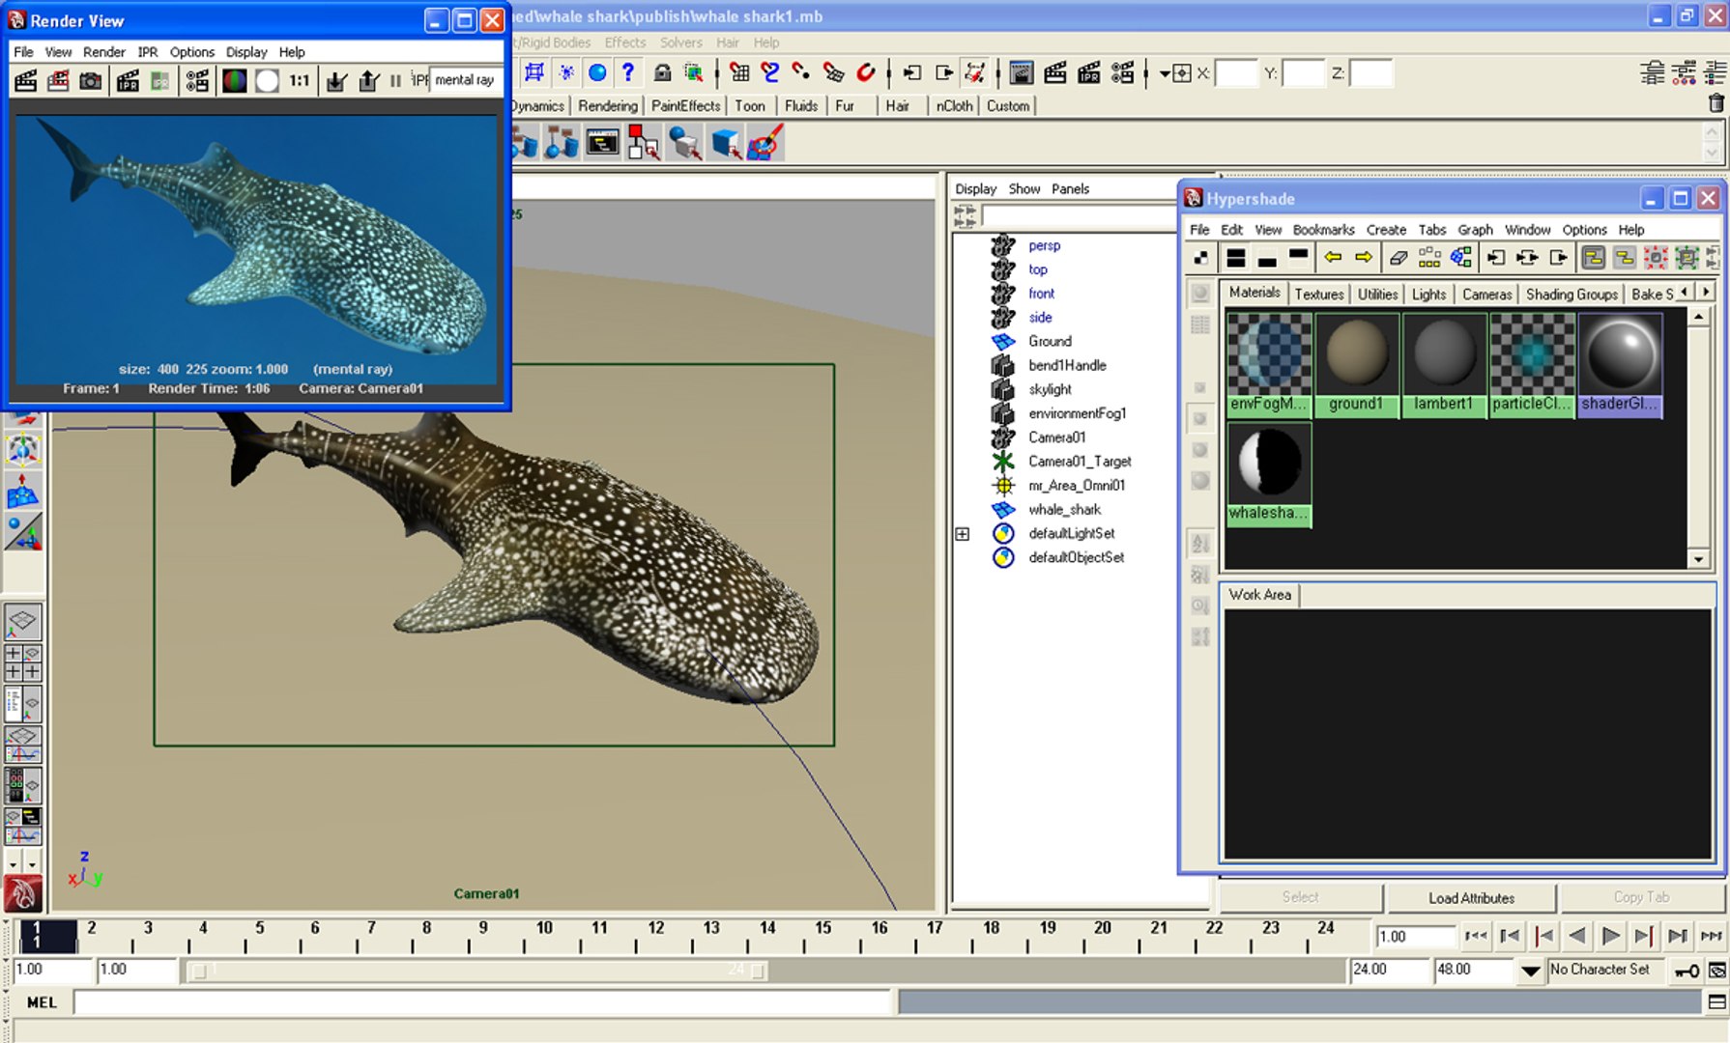
Task: Graph materials on selected objects in Hypershade
Action: pos(1461,258)
